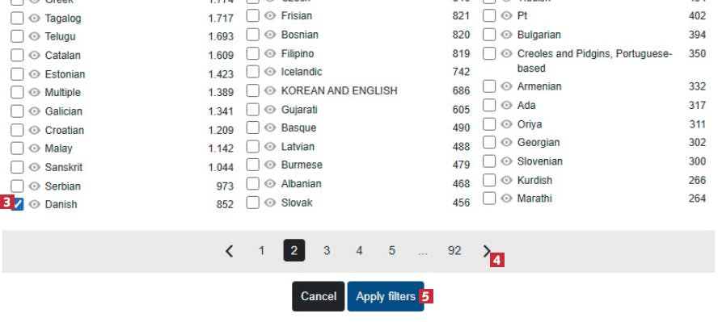Go to previous page with left chevron
This screenshot has width=718, height=322.
click(x=230, y=251)
